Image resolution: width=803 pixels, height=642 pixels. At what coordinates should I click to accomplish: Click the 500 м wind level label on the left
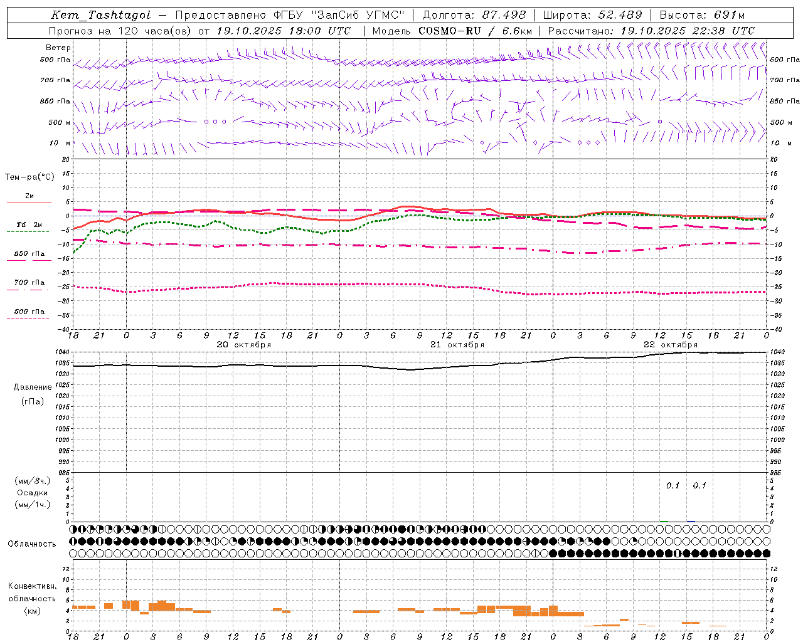tap(60, 122)
